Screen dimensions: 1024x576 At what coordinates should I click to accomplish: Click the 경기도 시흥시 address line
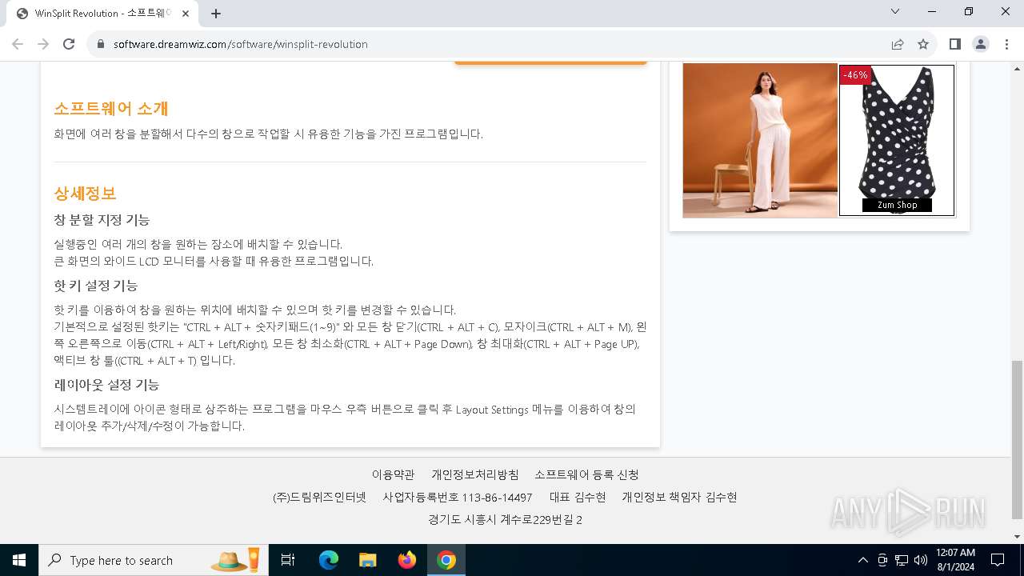505,519
